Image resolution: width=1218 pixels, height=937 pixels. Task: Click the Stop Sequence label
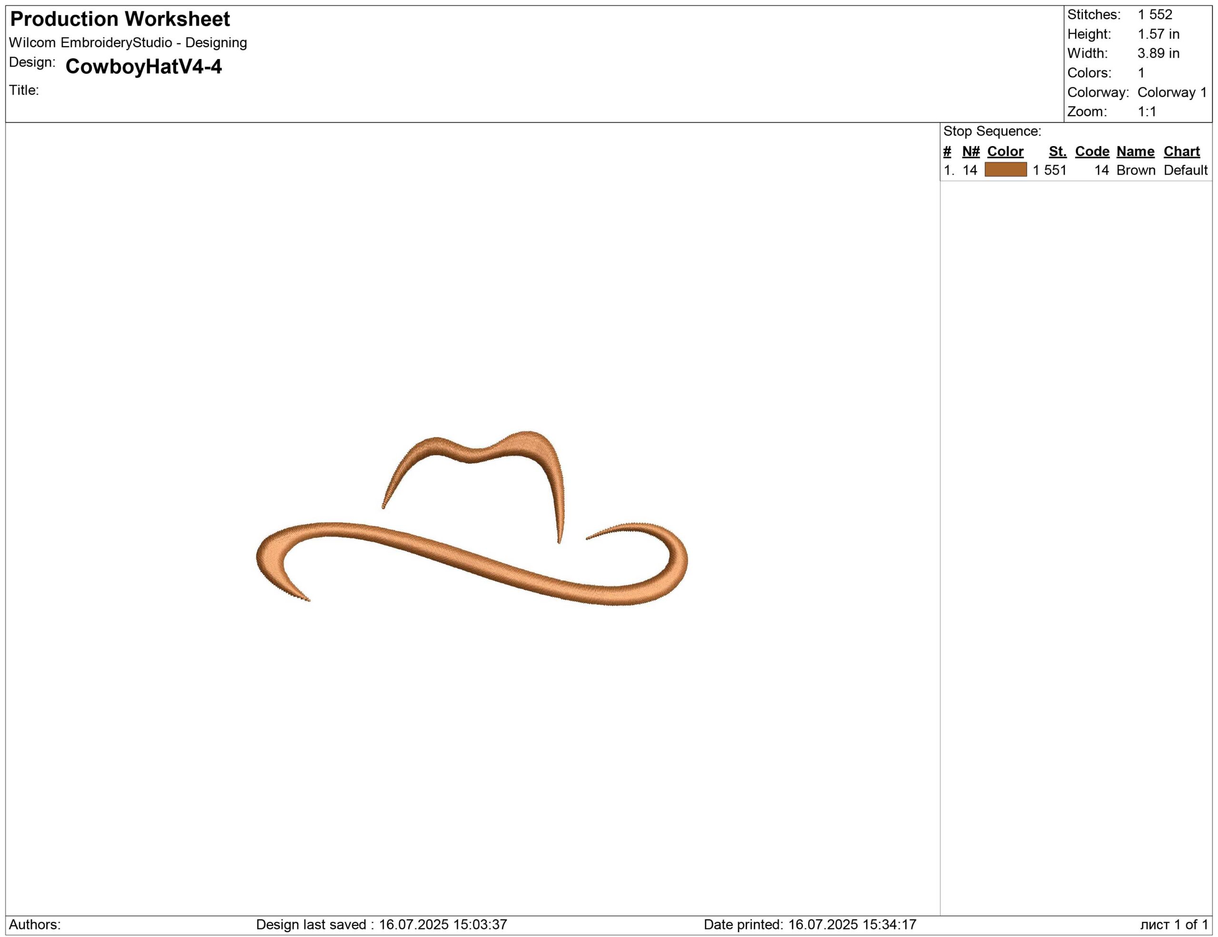[992, 132]
